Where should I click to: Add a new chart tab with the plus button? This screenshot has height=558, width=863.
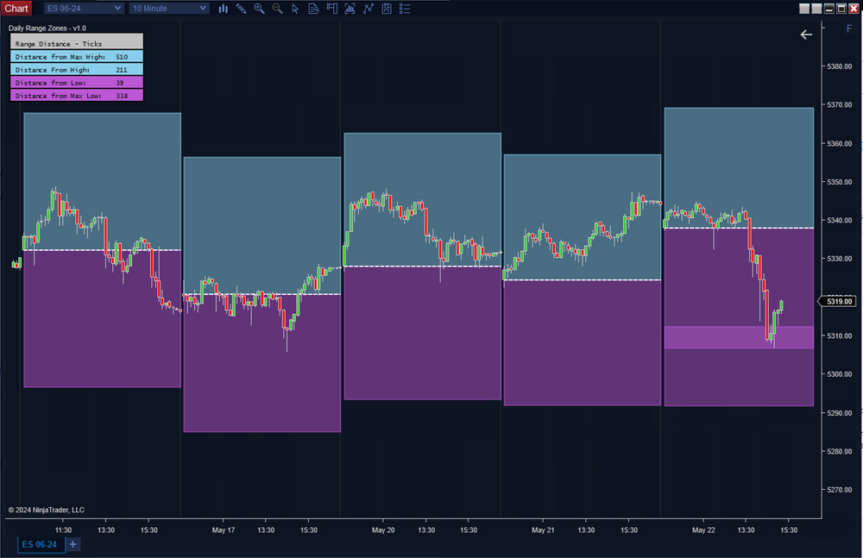click(x=72, y=544)
